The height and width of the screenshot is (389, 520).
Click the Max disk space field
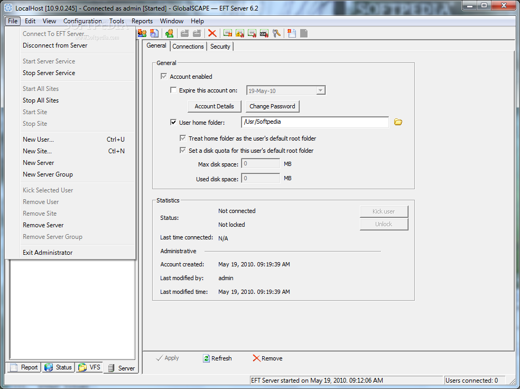point(261,163)
